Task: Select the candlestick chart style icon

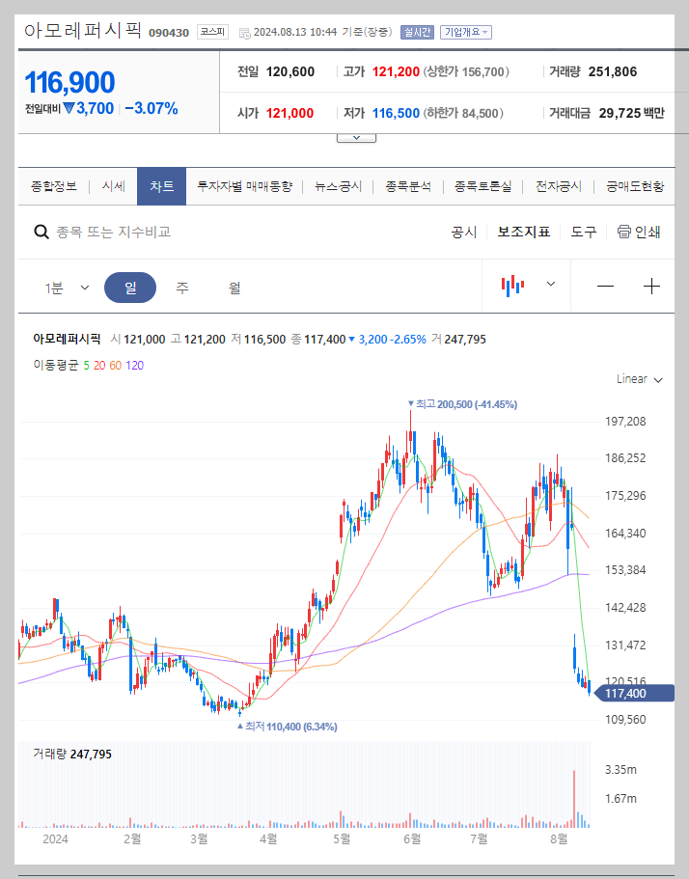Action: click(512, 286)
